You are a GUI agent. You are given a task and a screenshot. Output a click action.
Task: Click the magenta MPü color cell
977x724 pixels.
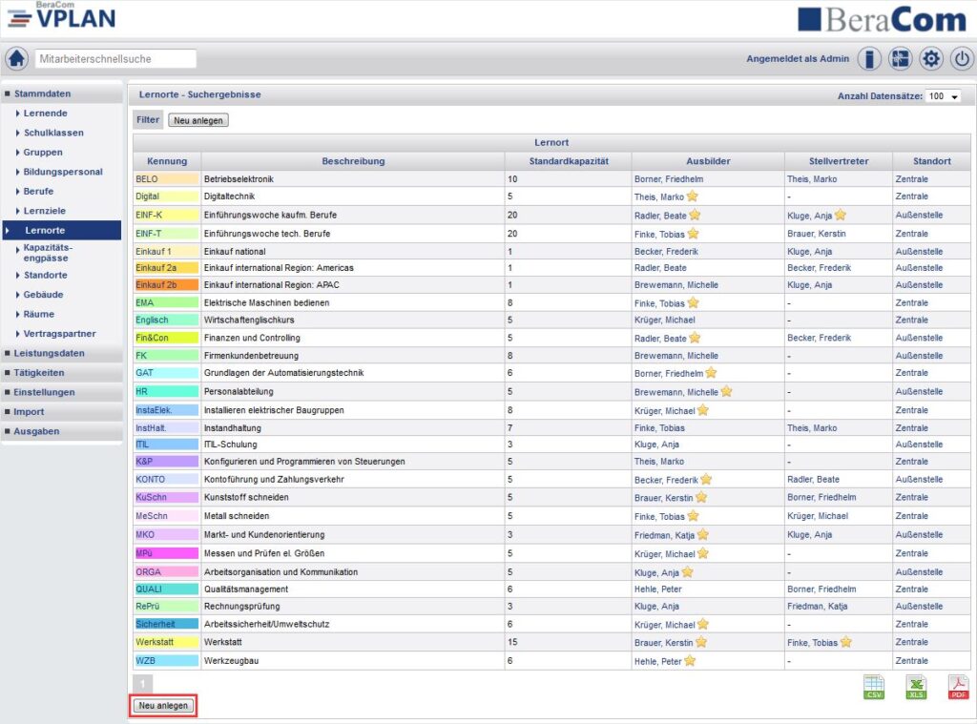pos(166,553)
